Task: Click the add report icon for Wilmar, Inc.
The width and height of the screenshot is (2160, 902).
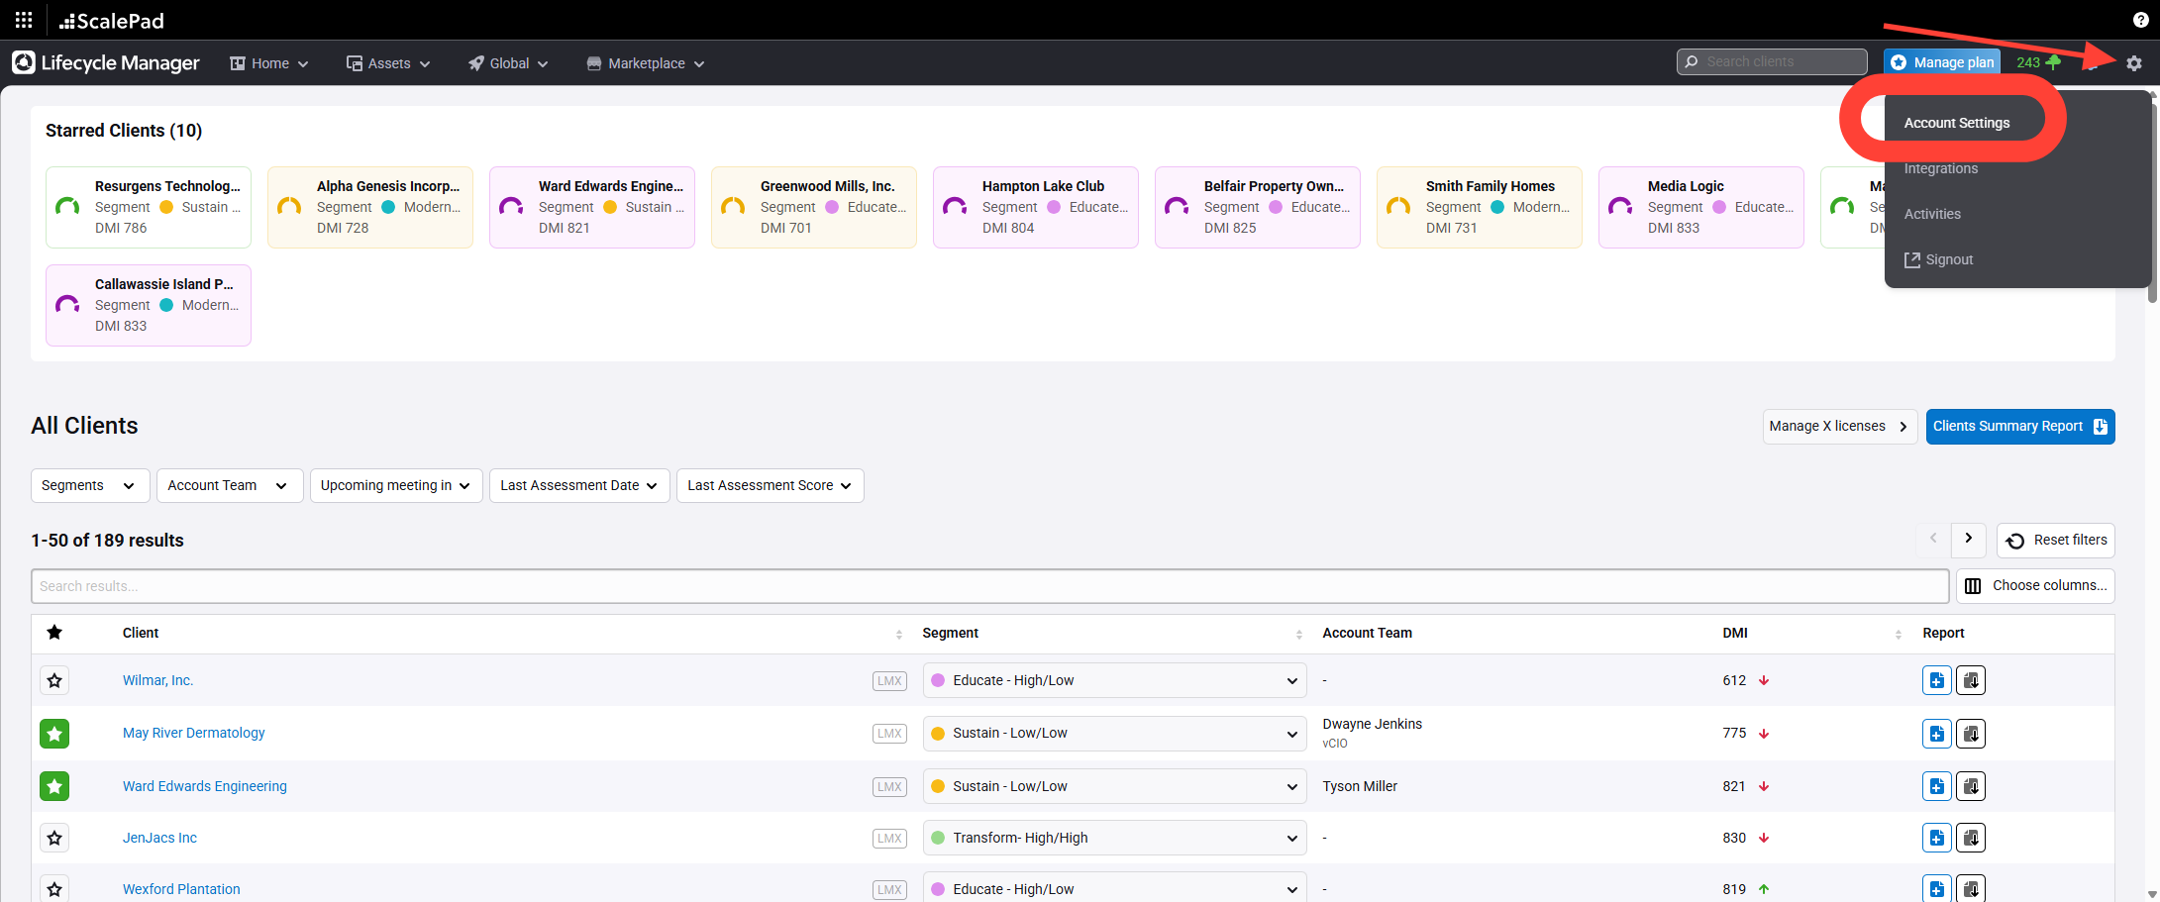Action: 1936,681
